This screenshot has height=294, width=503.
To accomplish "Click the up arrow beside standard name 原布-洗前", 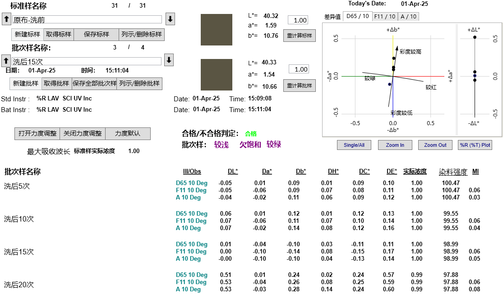I will click(x=6, y=19).
